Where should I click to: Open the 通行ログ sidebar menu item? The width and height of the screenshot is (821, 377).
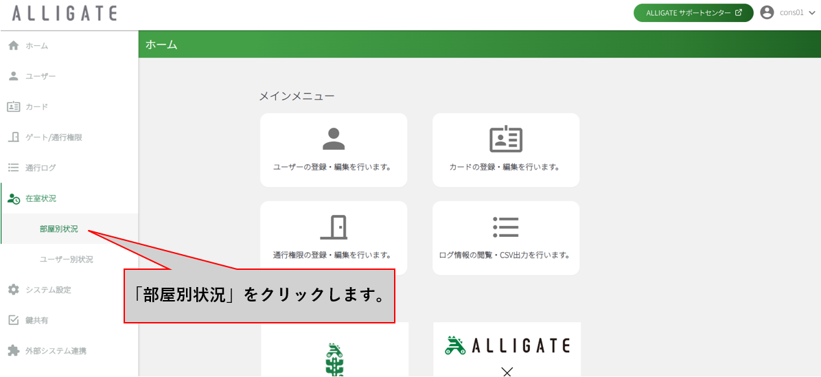69,168
